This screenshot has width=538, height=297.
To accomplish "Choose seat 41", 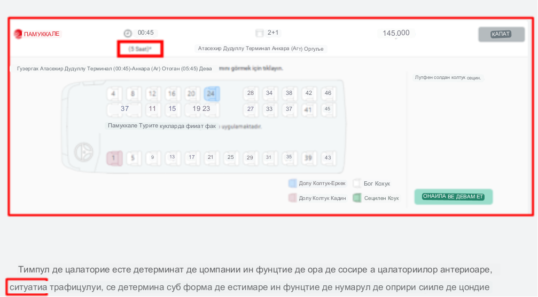I will (308, 109).
